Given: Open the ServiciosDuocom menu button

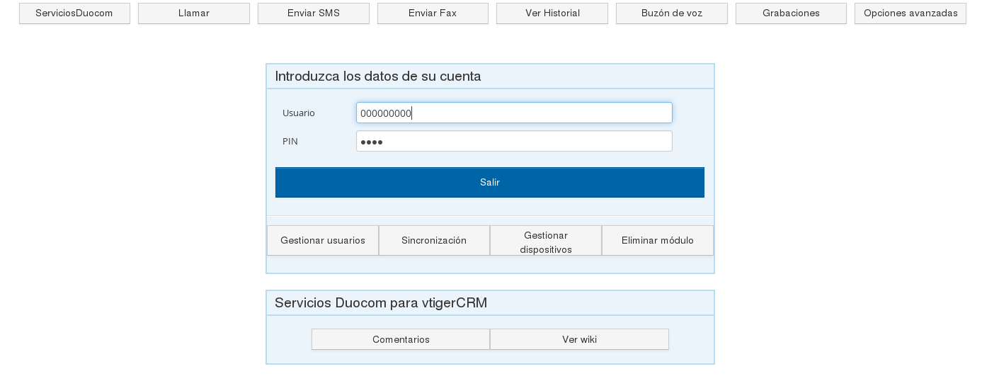Looking at the screenshot, I should click(74, 13).
